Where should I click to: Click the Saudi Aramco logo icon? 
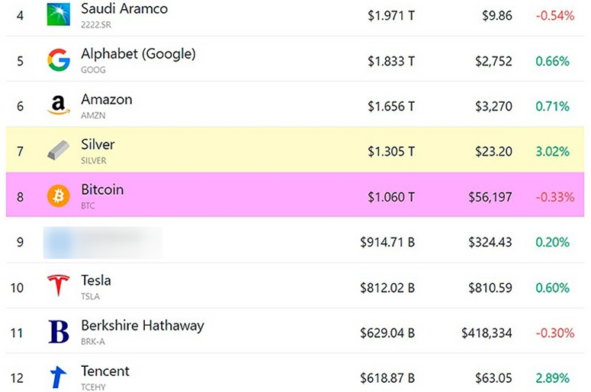coord(58,14)
